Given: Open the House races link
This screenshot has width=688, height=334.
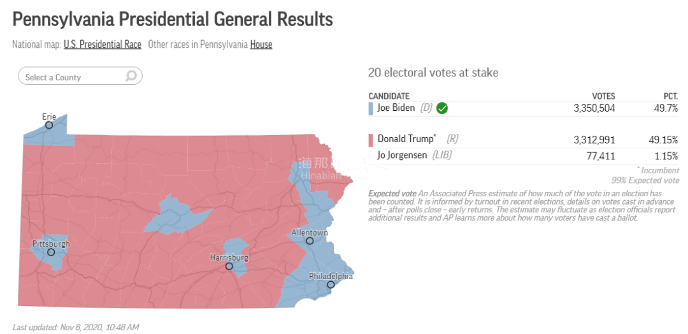Looking at the screenshot, I should pos(261,45).
